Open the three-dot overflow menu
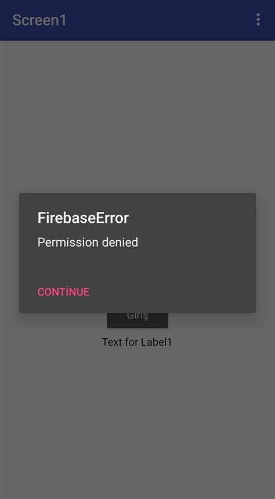 pos(258,20)
